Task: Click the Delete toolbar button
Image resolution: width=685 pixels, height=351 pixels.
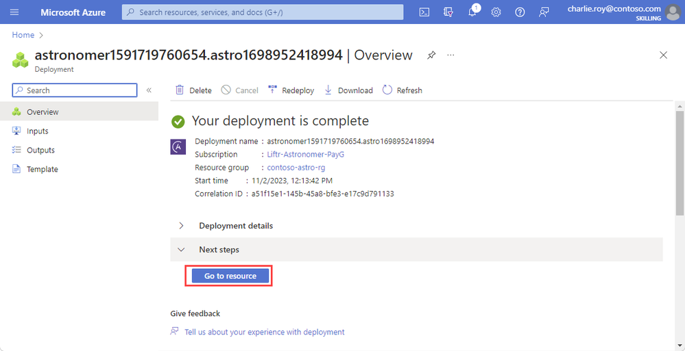Action: point(193,90)
